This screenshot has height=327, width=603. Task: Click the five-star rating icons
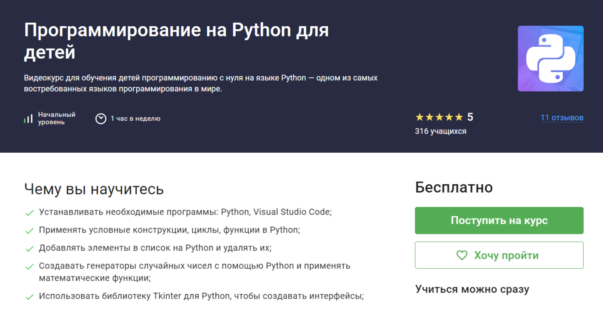(439, 117)
